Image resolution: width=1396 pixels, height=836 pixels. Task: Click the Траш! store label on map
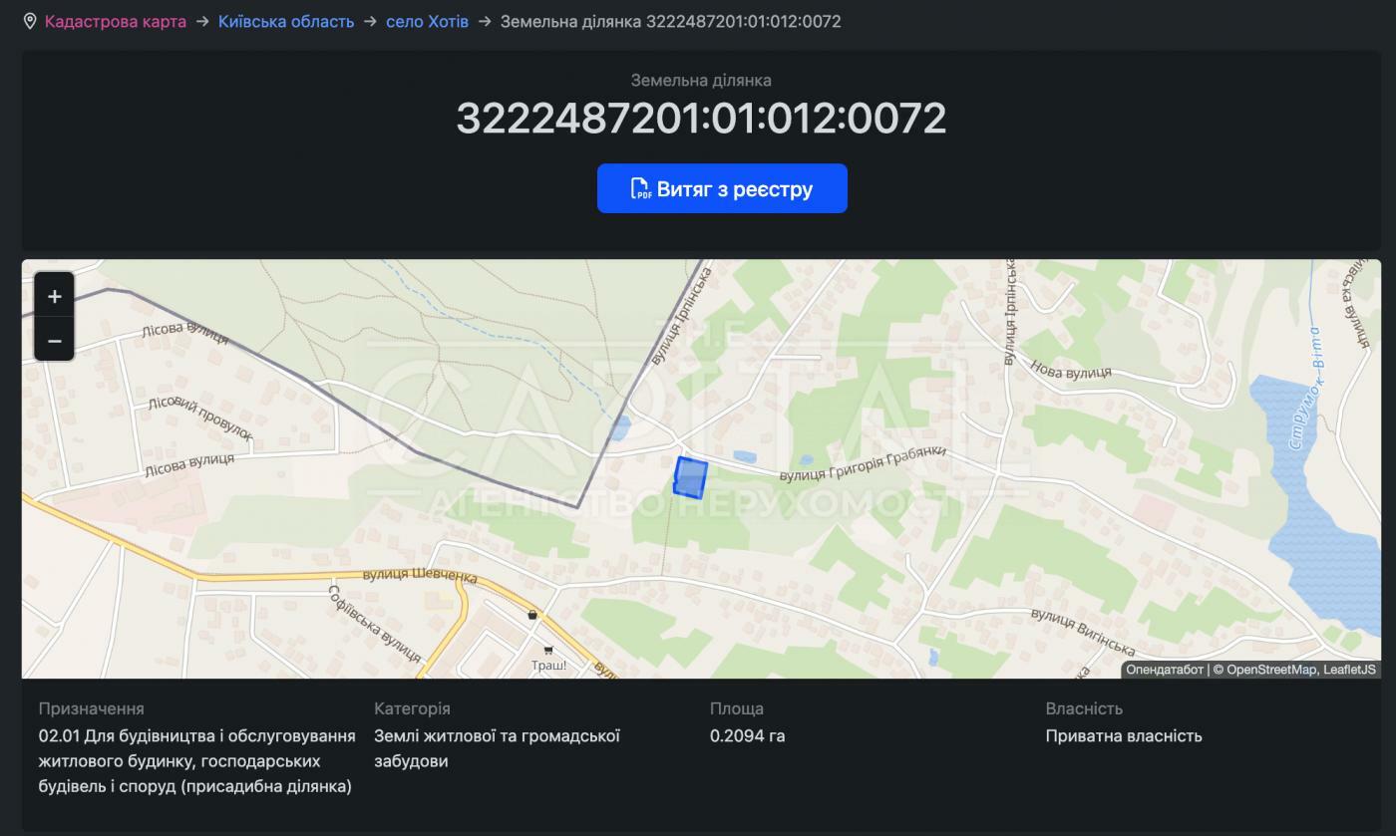548,665
